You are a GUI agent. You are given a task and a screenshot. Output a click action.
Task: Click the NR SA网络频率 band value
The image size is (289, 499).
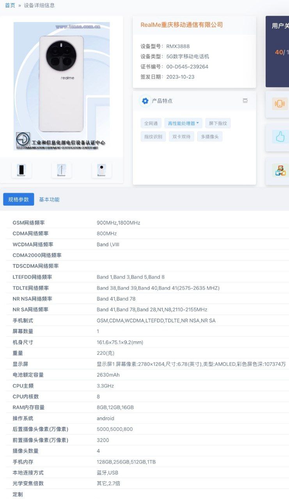(x=152, y=310)
